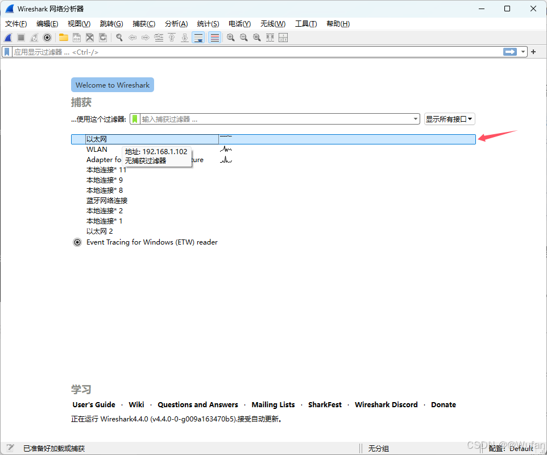Select the 本地连接* 2 interface

coord(104,211)
